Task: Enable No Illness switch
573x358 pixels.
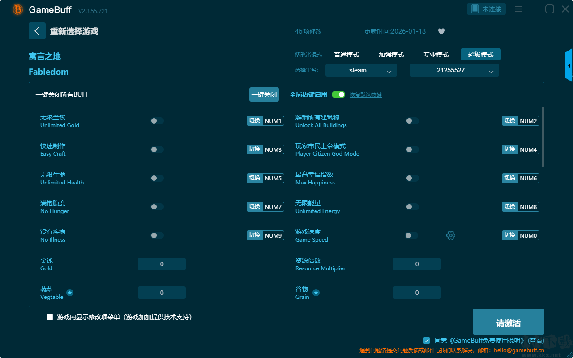Action: coord(157,235)
